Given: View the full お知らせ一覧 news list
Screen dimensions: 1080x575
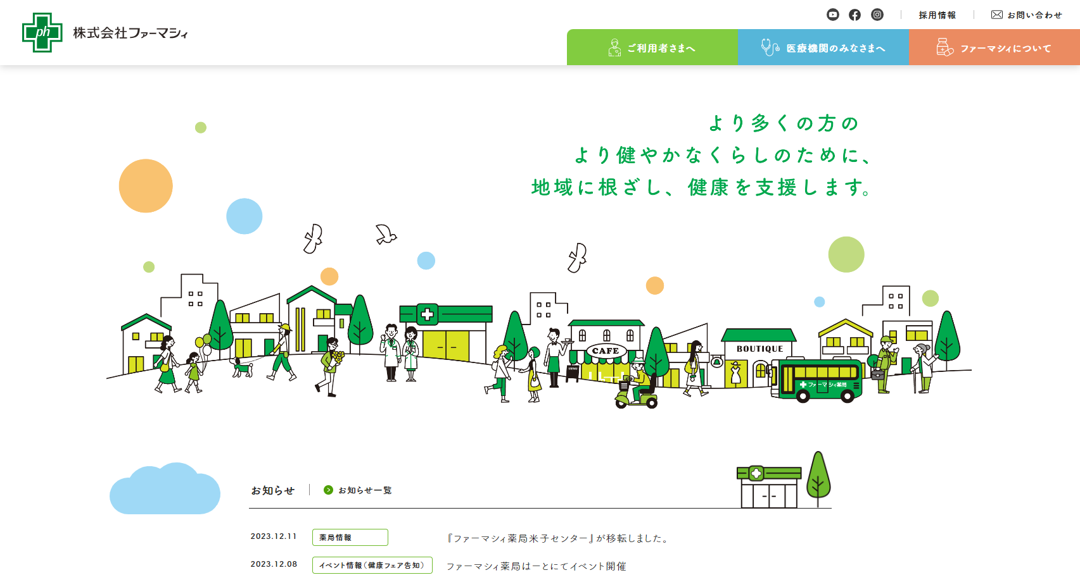Looking at the screenshot, I should [x=365, y=490].
